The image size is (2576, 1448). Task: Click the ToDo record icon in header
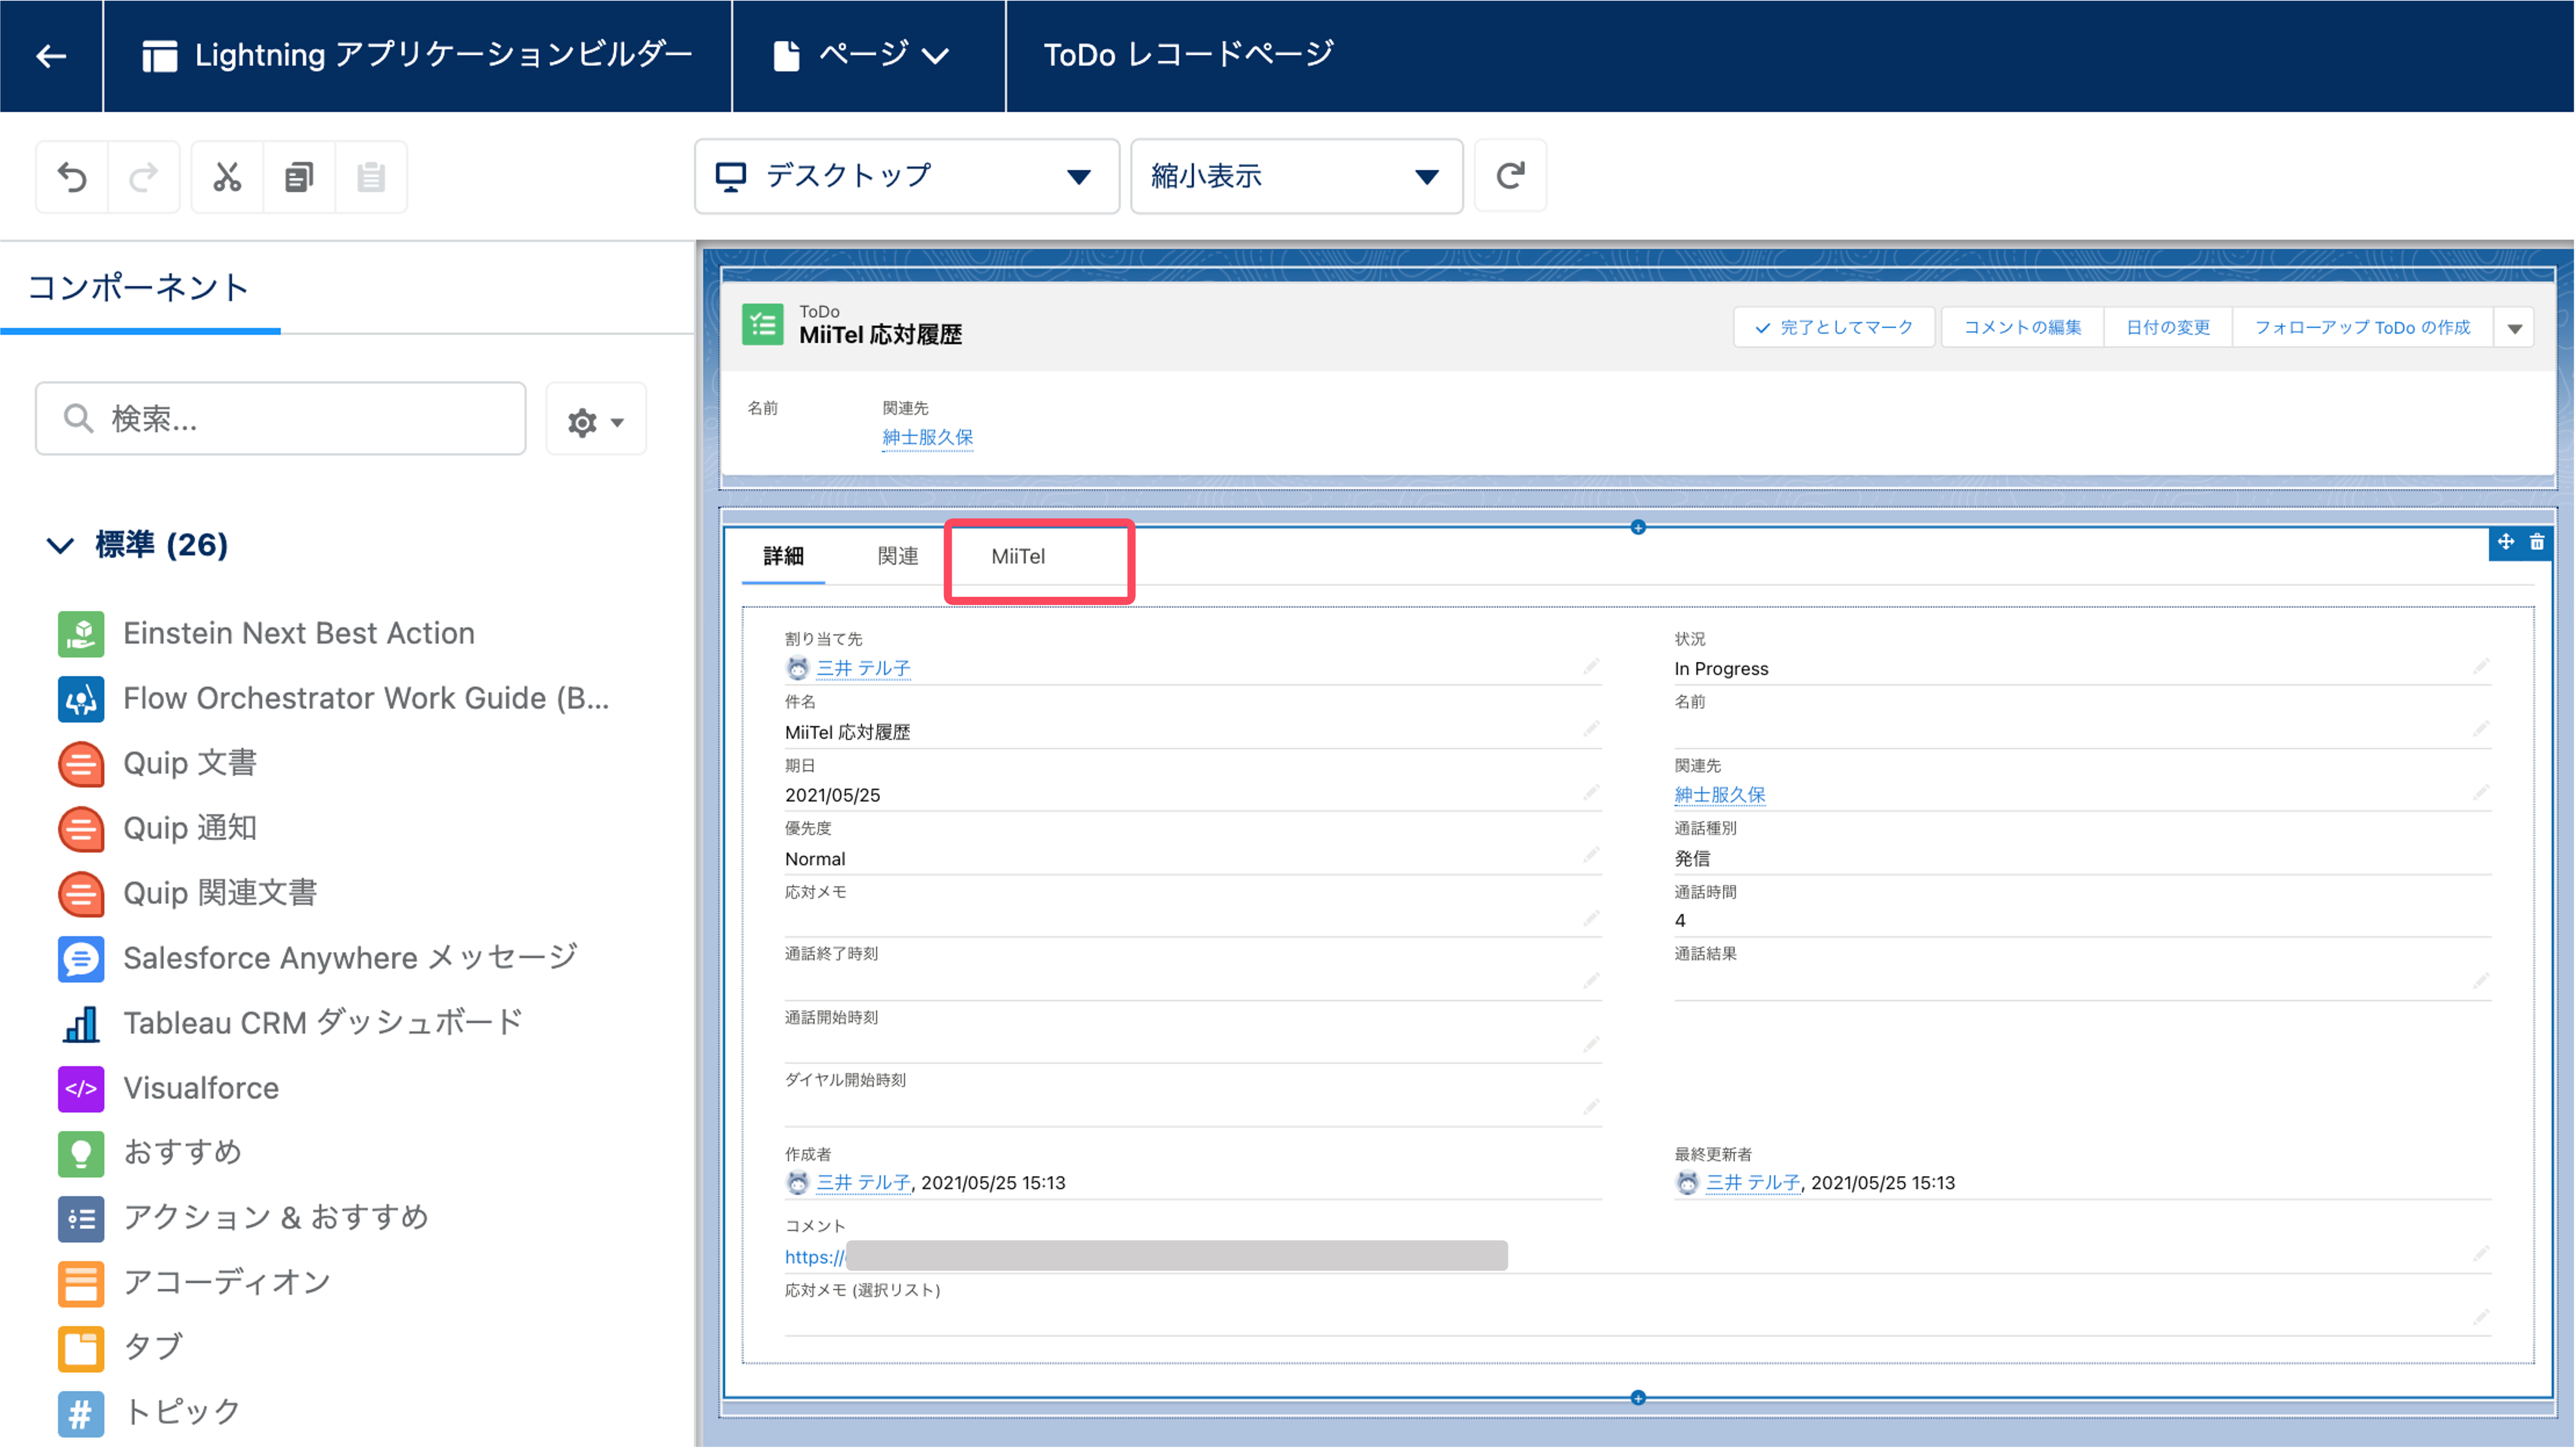[763, 325]
